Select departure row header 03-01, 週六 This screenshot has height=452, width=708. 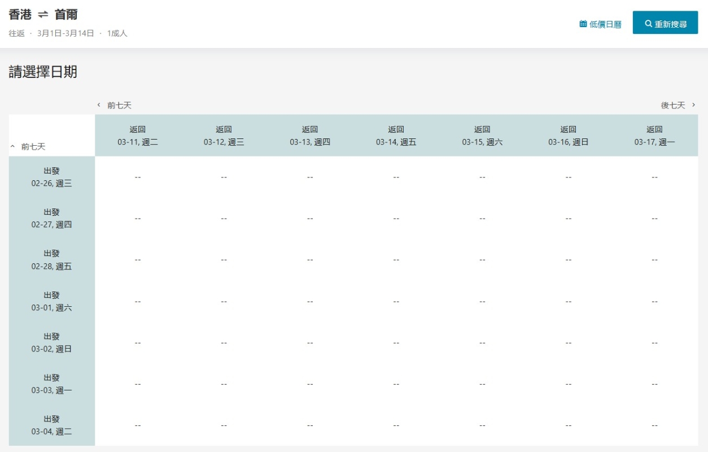coord(51,301)
